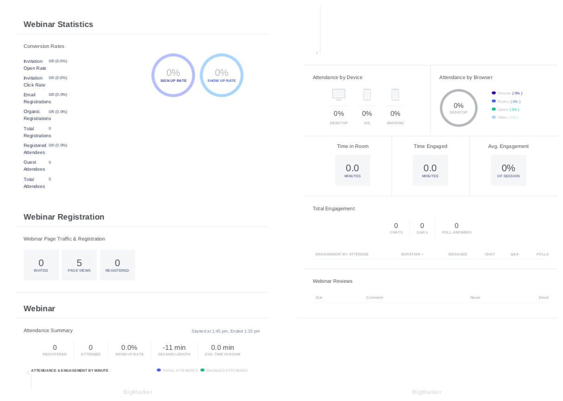
Task: Click the Time in Room minutes tile
Action: point(353,170)
